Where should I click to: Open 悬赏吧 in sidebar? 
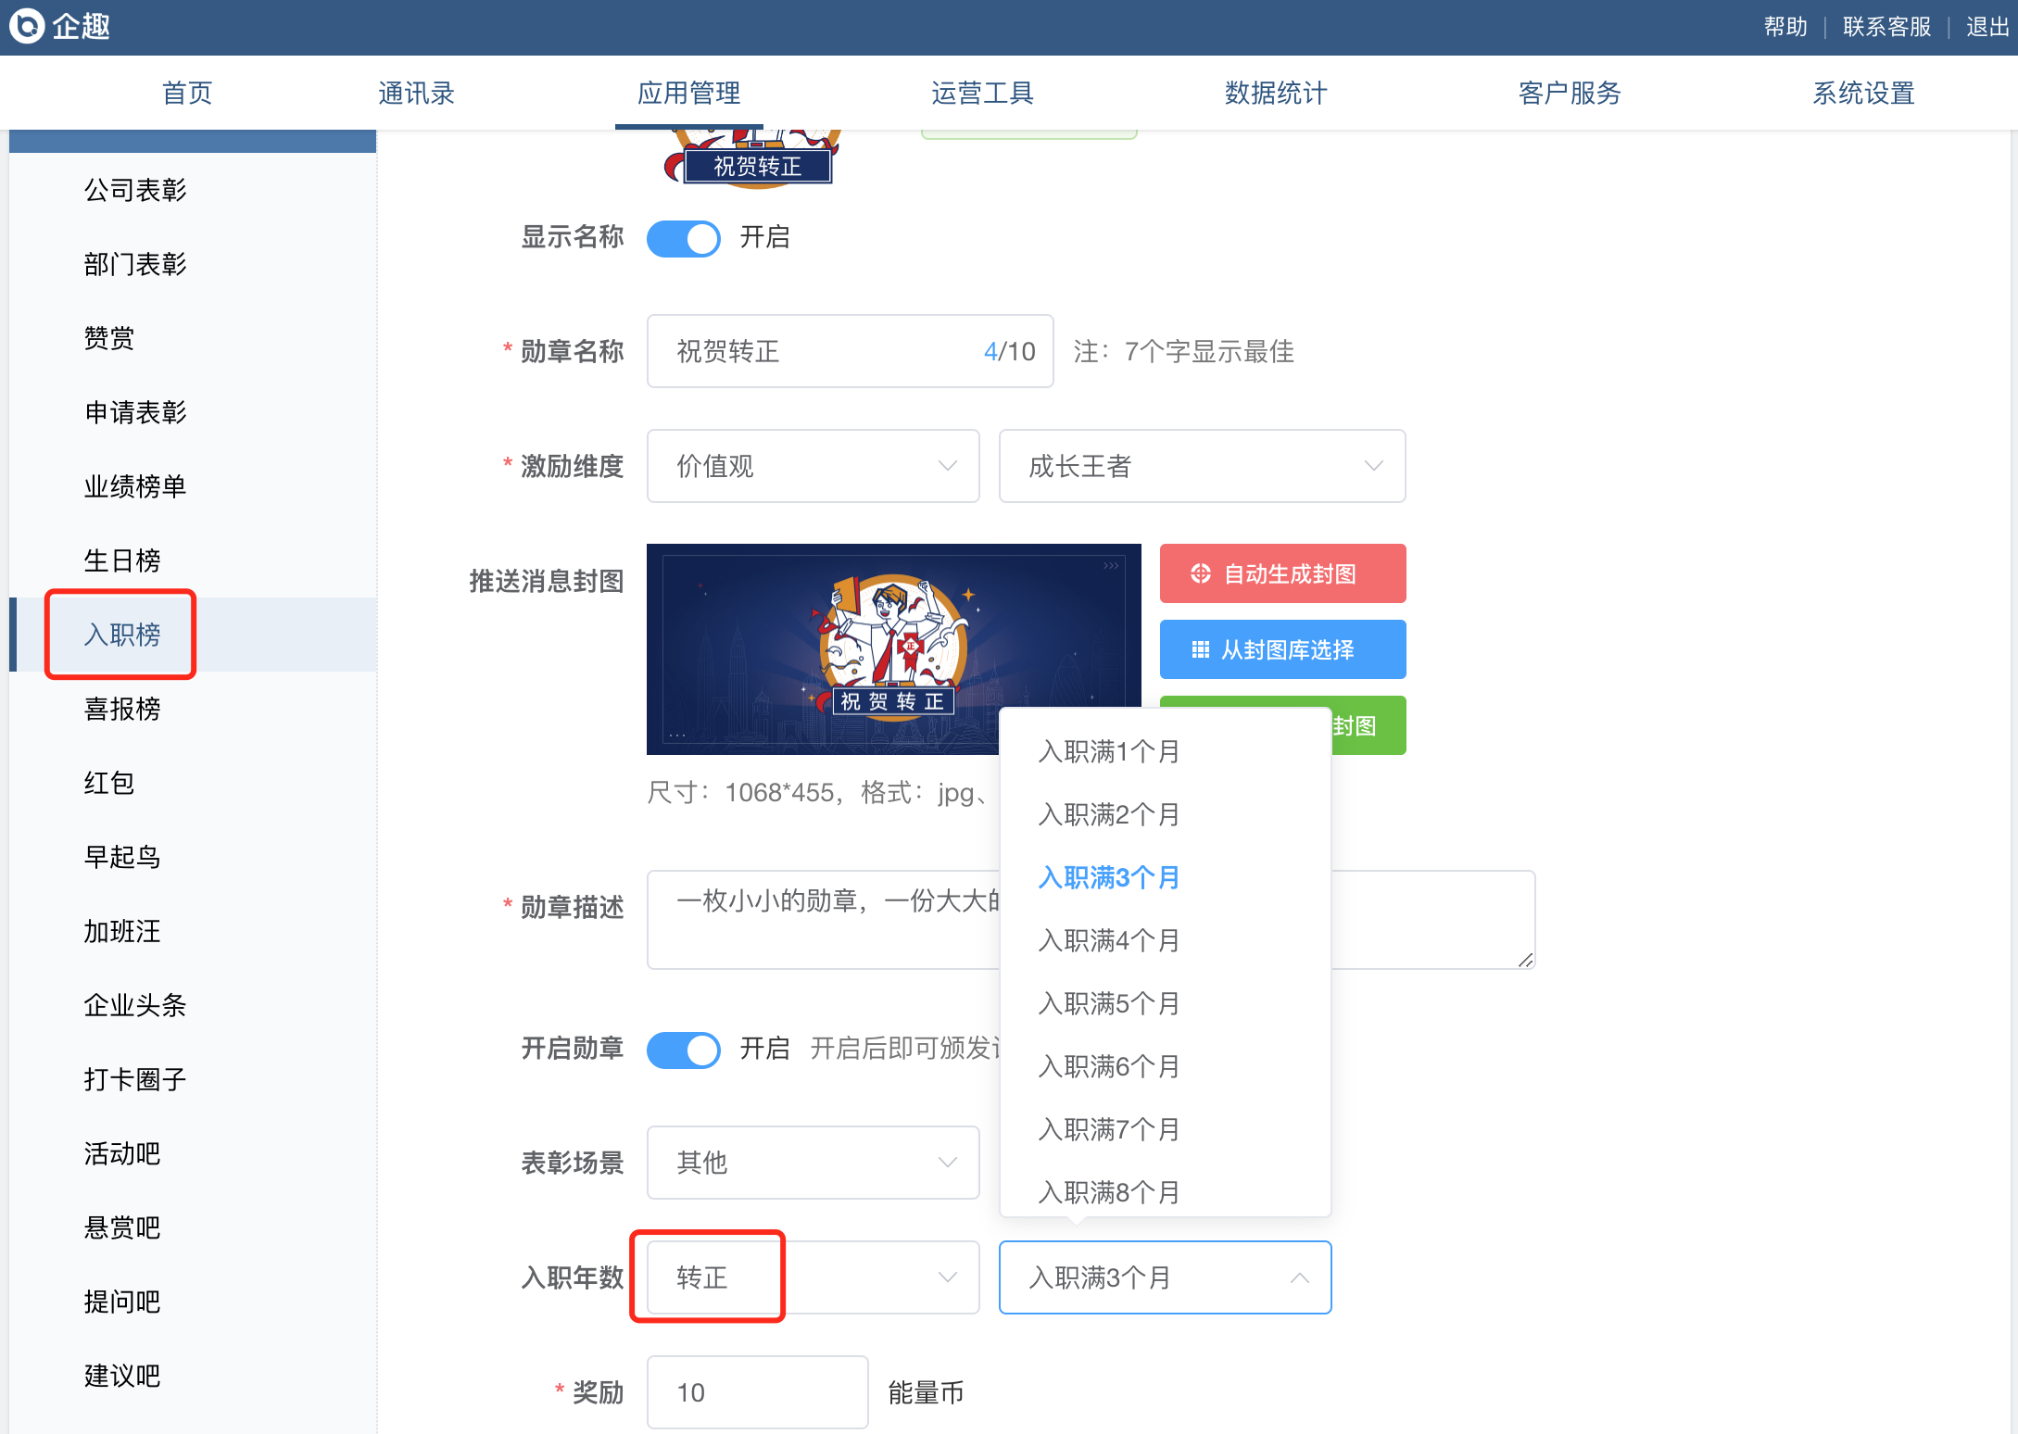pyautogui.click(x=193, y=1227)
